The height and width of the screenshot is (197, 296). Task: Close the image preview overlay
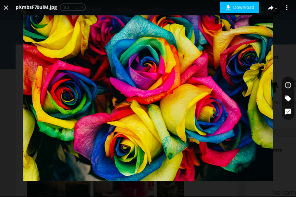tap(6, 8)
